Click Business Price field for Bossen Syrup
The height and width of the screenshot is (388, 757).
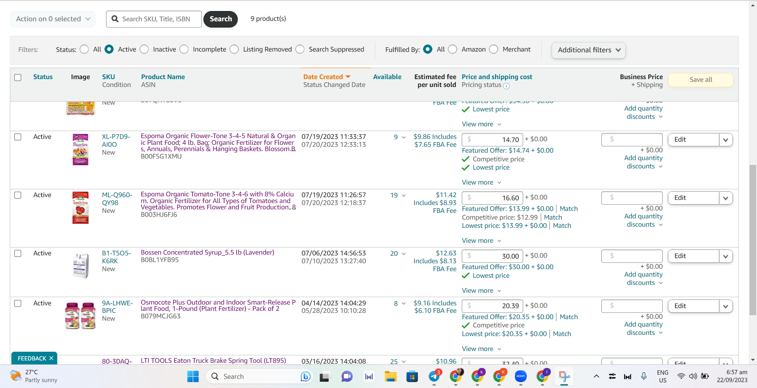point(632,256)
